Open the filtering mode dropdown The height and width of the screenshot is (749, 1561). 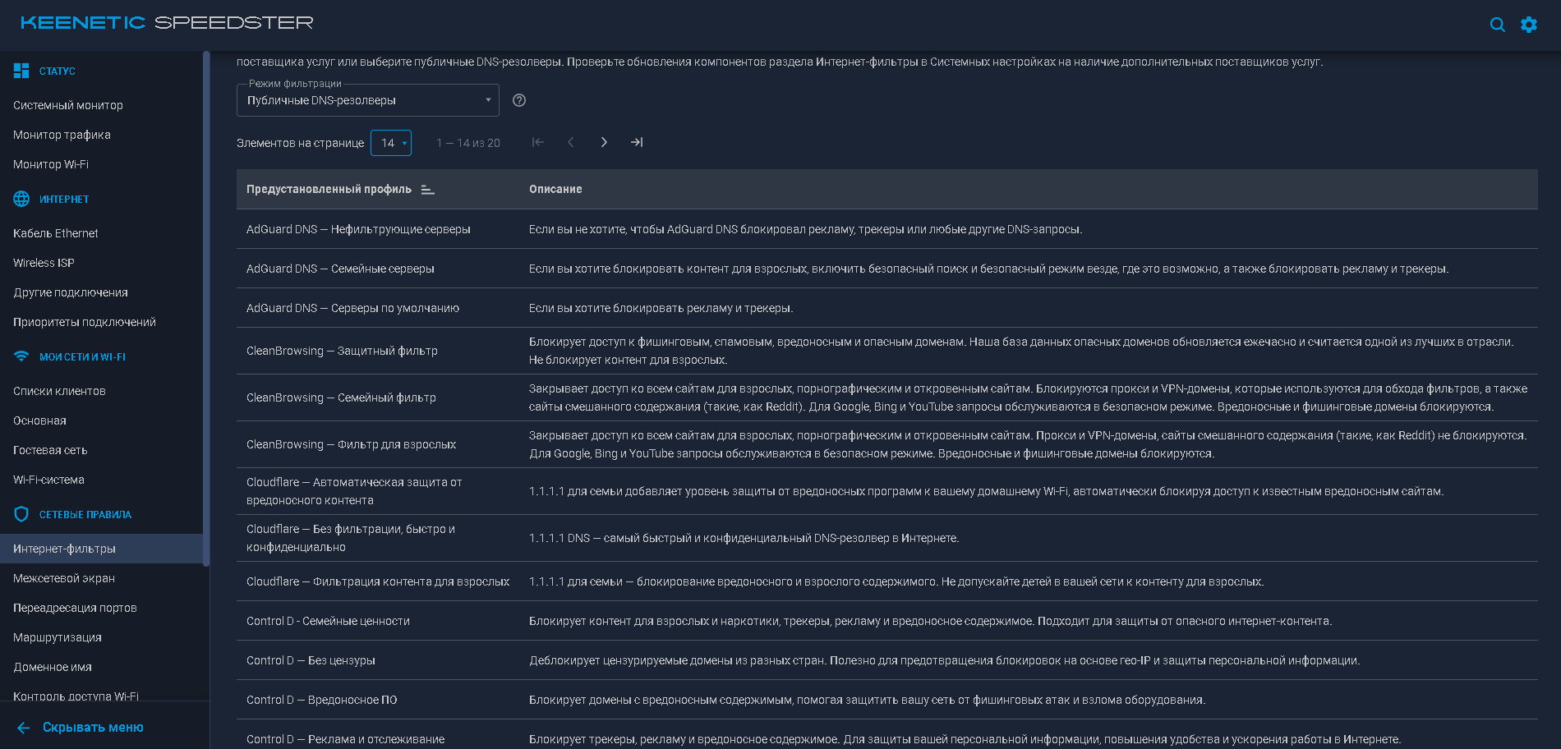[x=367, y=100]
